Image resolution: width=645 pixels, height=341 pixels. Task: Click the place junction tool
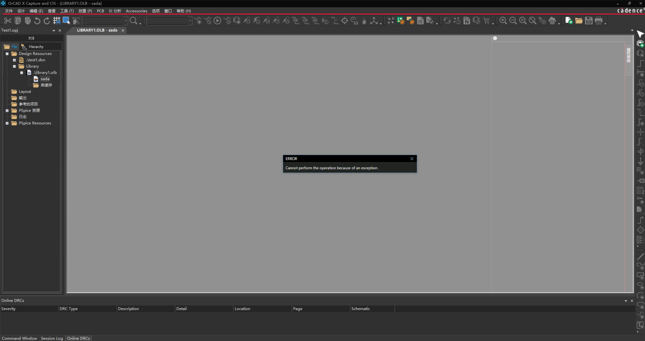pyautogui.click(x=640, y=132)
